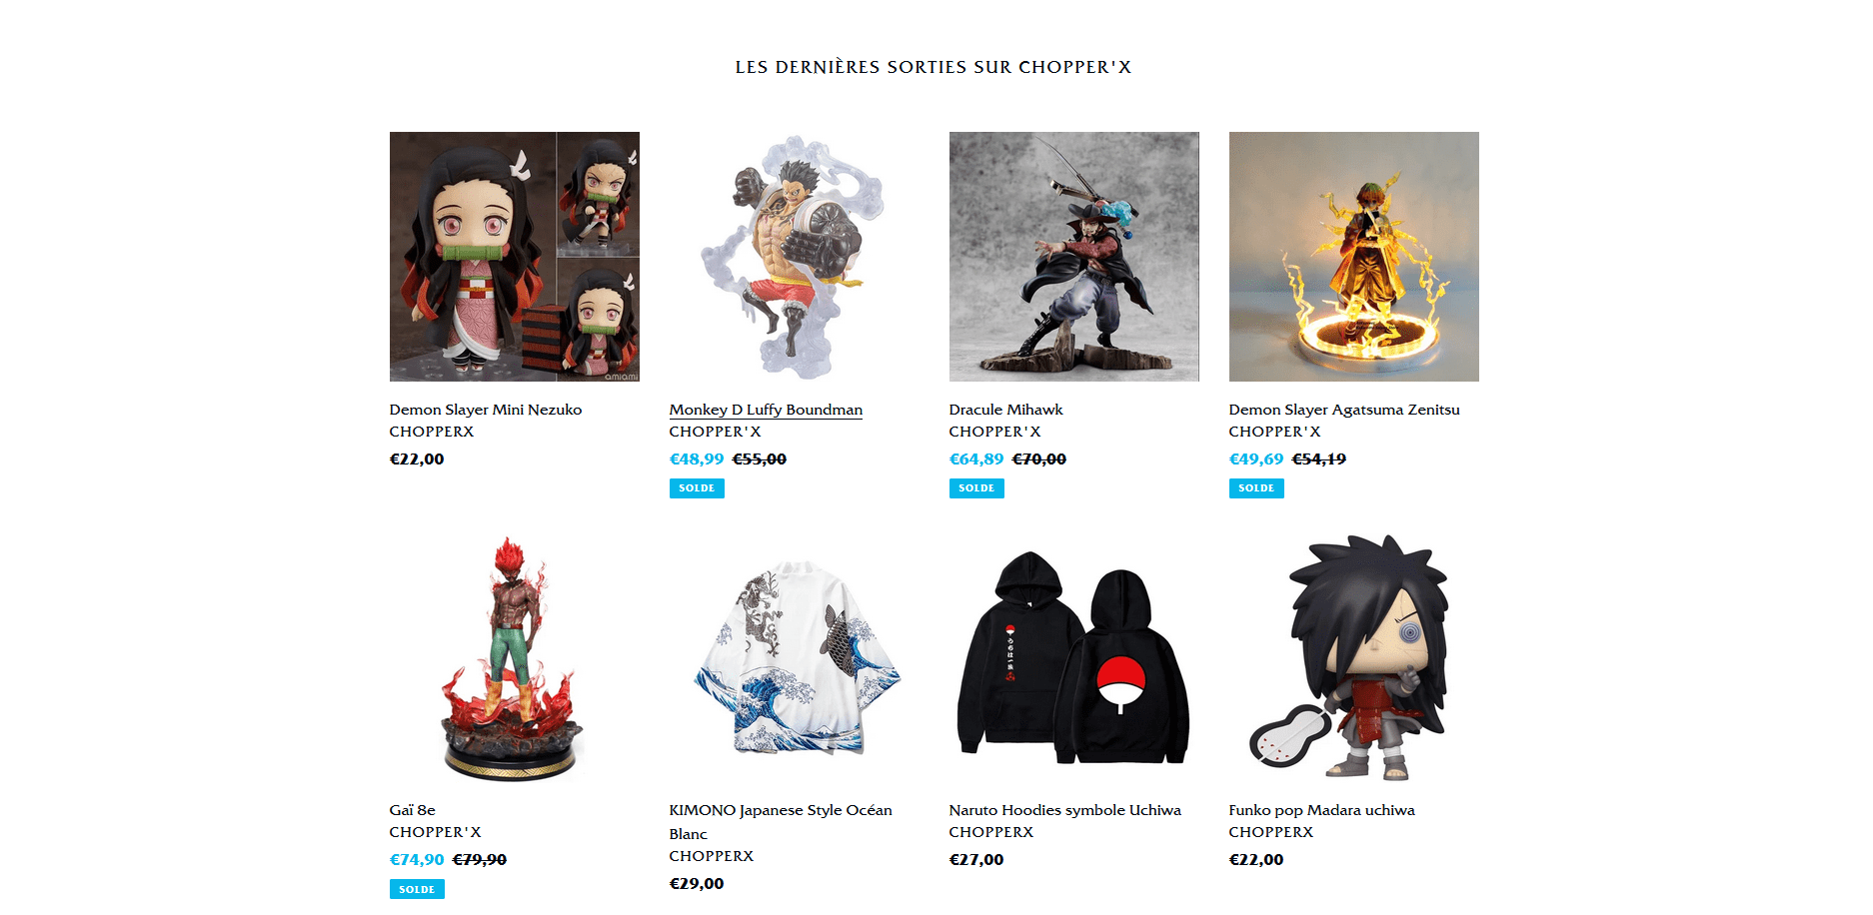Open the Monkey D Luffy Boundman figure image
Image resolution: width=1873 pixels, height=915 pixels.
tap(794, 257)
